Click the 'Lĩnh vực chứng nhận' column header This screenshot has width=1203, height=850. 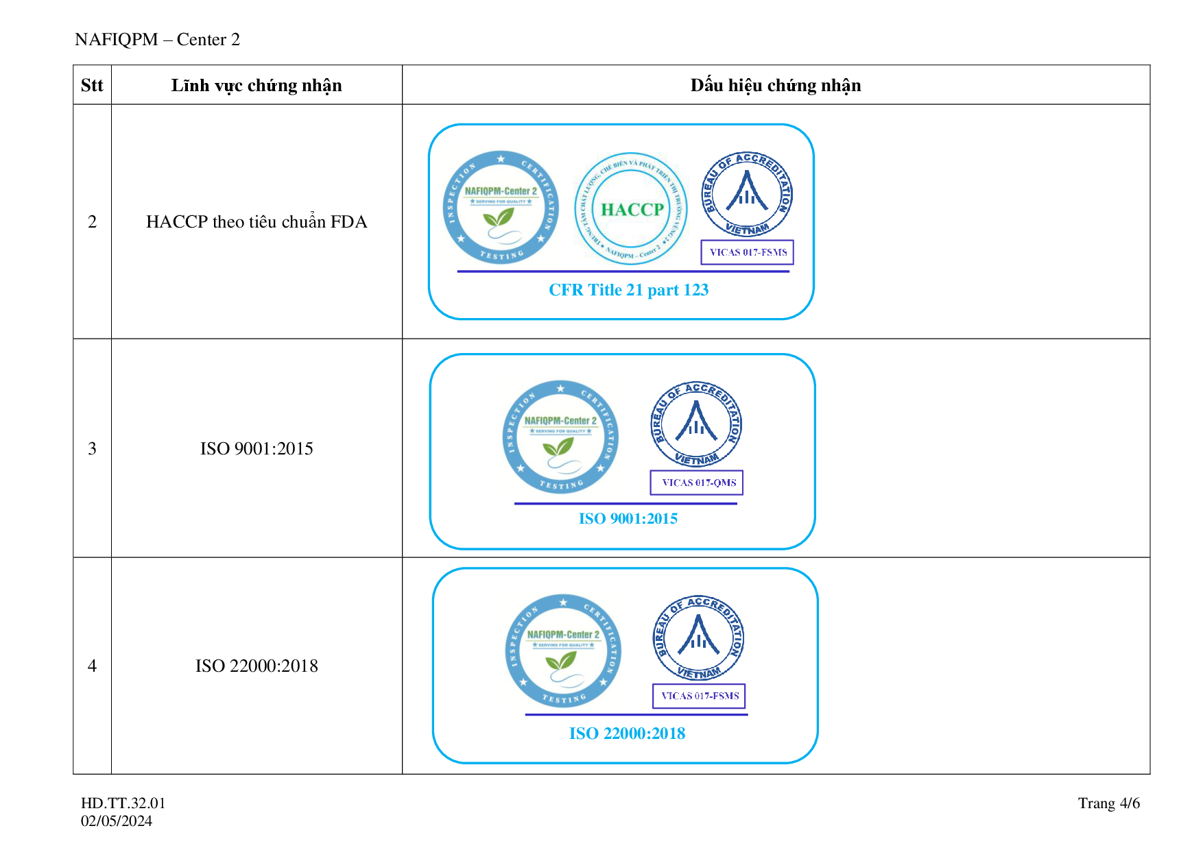pyautogui.click(x=257, y=86)
